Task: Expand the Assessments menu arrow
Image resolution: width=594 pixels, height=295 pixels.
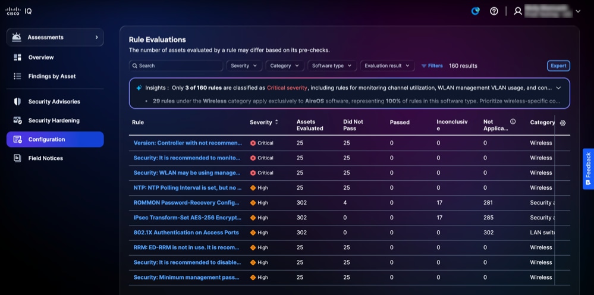Action: (x=96, y=37)
